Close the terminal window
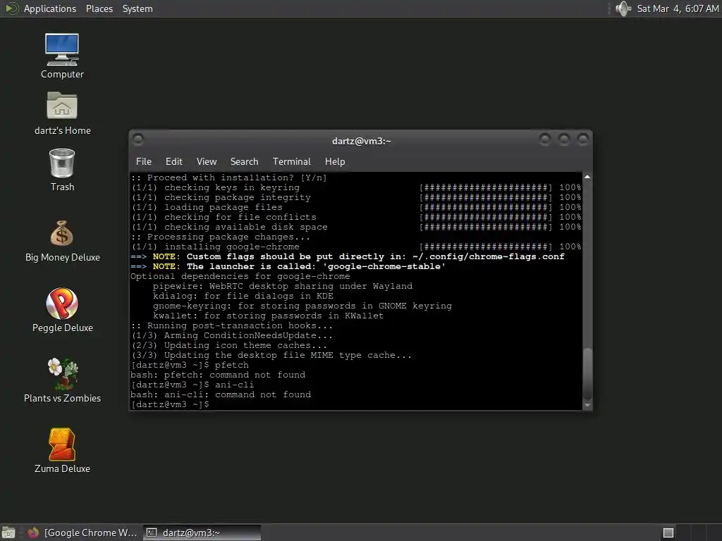The height and width of the screenshot is (541, 722). click(583, 139)
